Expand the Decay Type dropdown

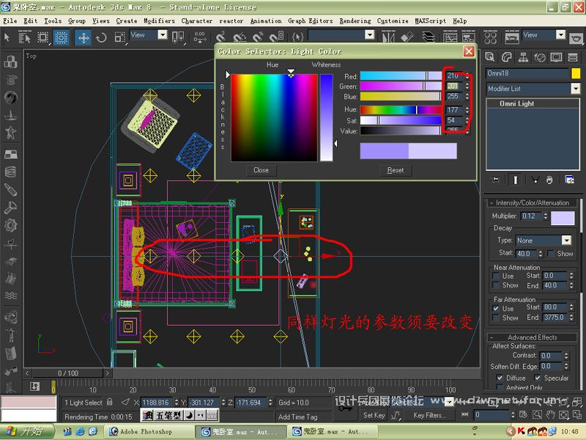(565, 241)
